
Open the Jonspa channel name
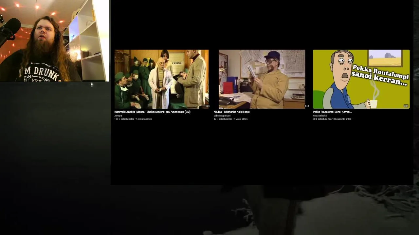(118, 116)
